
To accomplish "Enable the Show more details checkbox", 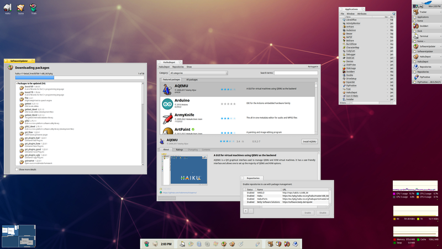I will [18, 169].
